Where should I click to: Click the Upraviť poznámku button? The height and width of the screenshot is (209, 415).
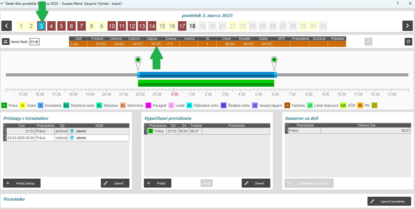[x=389, y=201]
